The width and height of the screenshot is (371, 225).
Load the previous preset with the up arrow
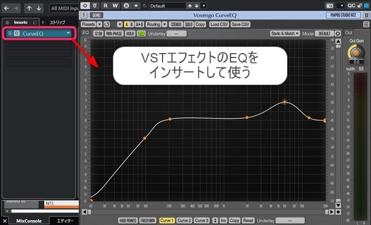point(190,6)
